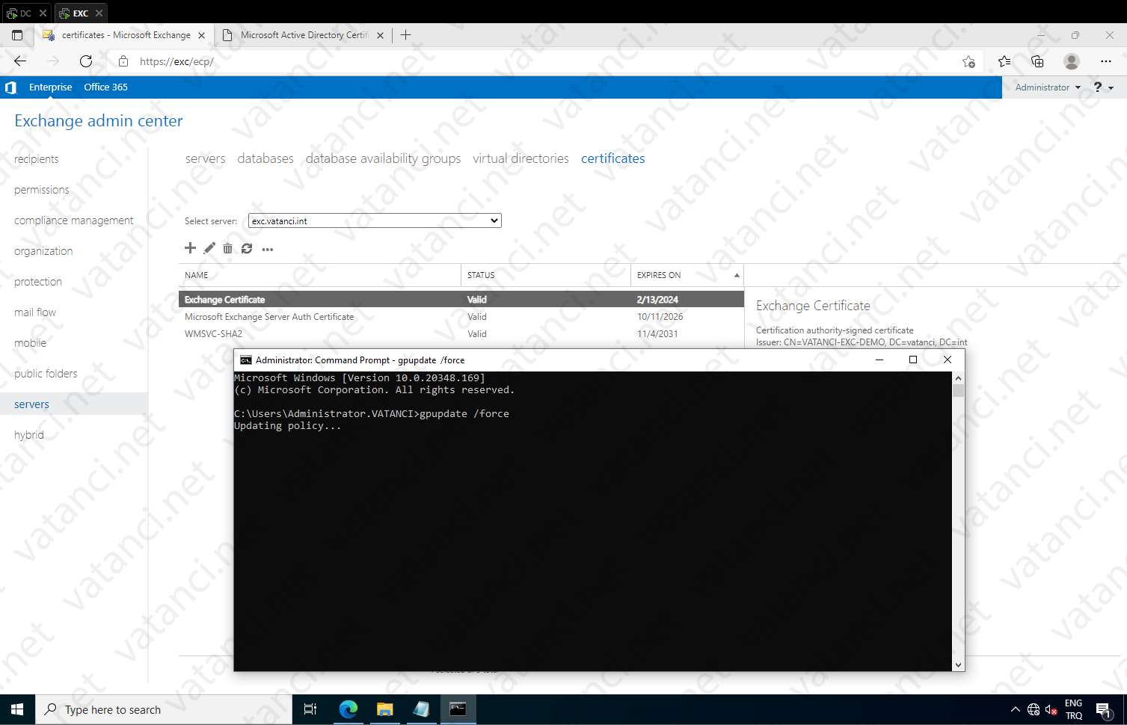Viewport: 1127px width, 725px height.
Task: Open a new browser tab
Action: 405,35
